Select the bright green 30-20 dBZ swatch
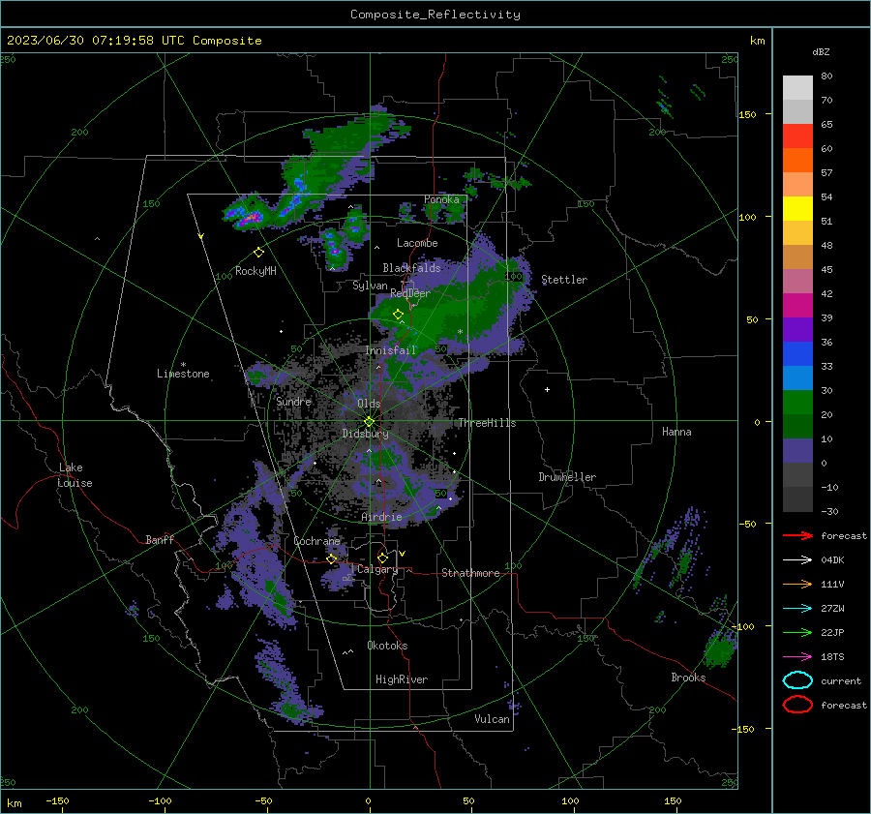This screenshot has height=814, width=871. pos(797,403)
